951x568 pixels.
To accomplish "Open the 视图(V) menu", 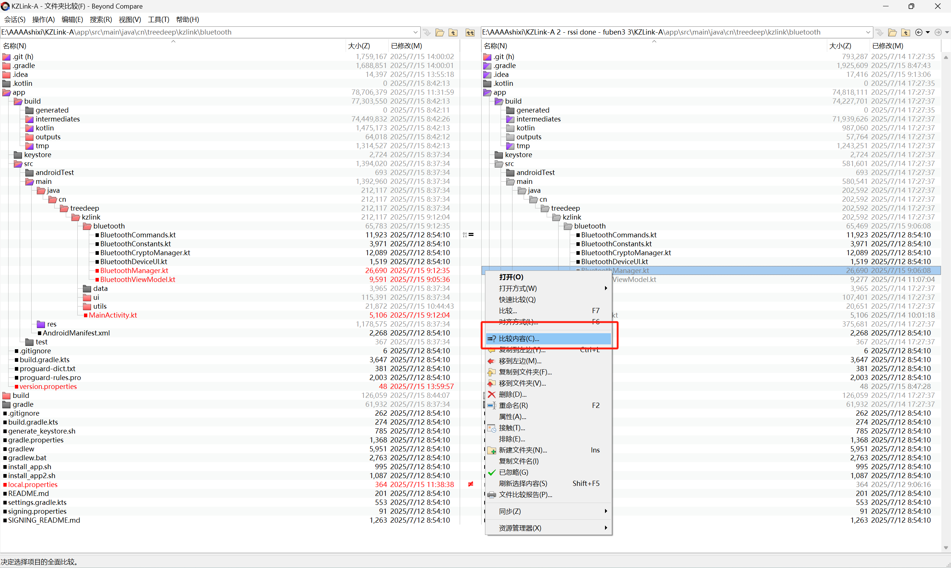I will 130,20.
